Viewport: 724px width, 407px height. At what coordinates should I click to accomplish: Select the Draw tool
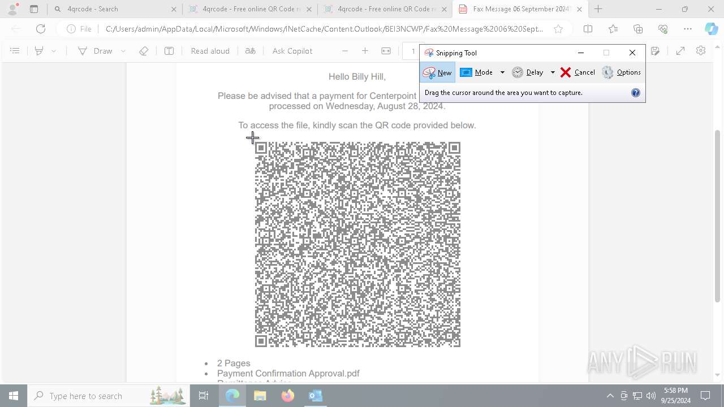[x=95, y=51]
